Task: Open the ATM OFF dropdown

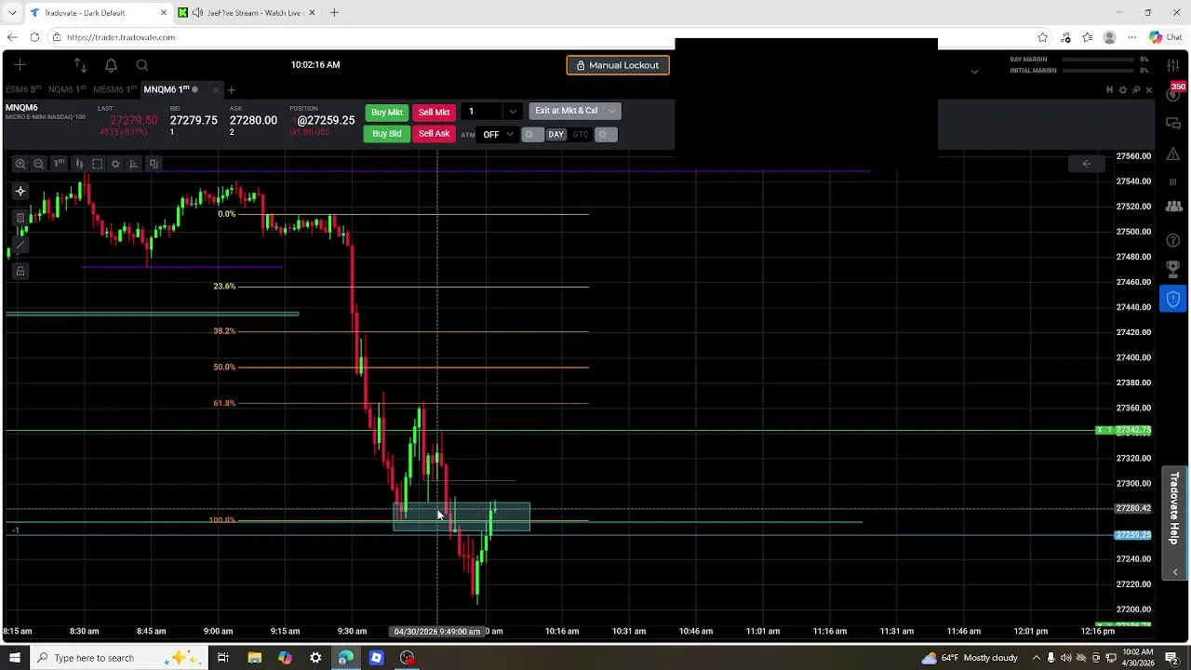Action: [498, 135]
